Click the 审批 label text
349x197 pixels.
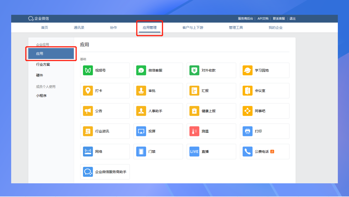152,91
